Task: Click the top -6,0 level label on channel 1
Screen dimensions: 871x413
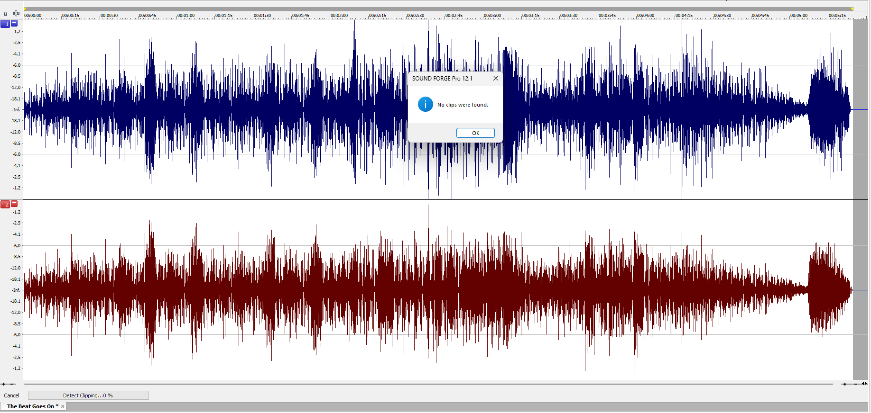Action: click(x=17, y=65)
